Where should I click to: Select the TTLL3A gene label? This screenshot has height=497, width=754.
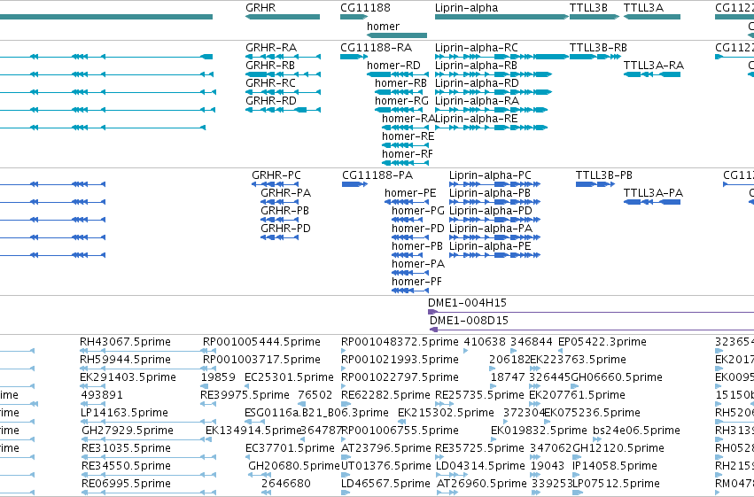[643, 8]
